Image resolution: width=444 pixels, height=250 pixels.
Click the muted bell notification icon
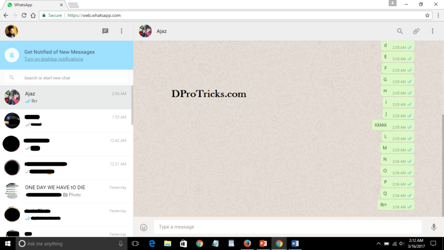12,55
